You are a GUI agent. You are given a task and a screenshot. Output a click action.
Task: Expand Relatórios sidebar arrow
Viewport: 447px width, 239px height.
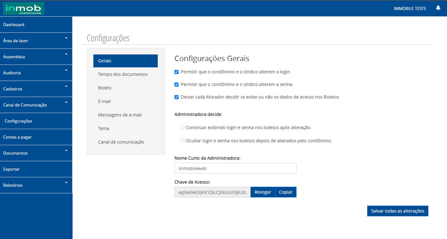66,183
